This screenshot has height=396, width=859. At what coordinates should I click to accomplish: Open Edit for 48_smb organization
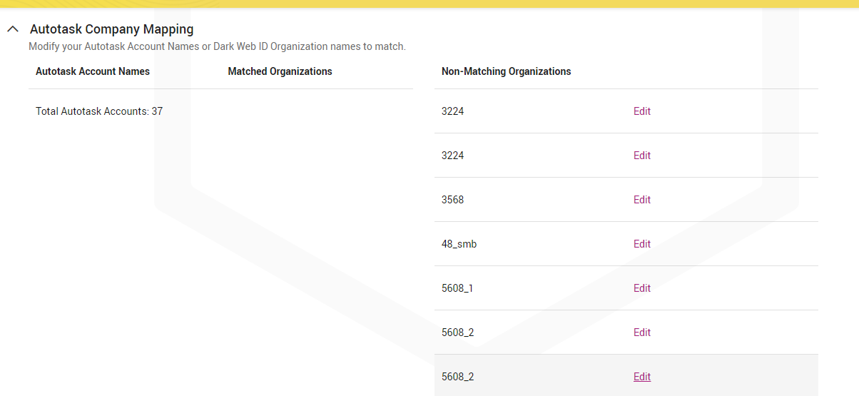[x=641, y=244]
